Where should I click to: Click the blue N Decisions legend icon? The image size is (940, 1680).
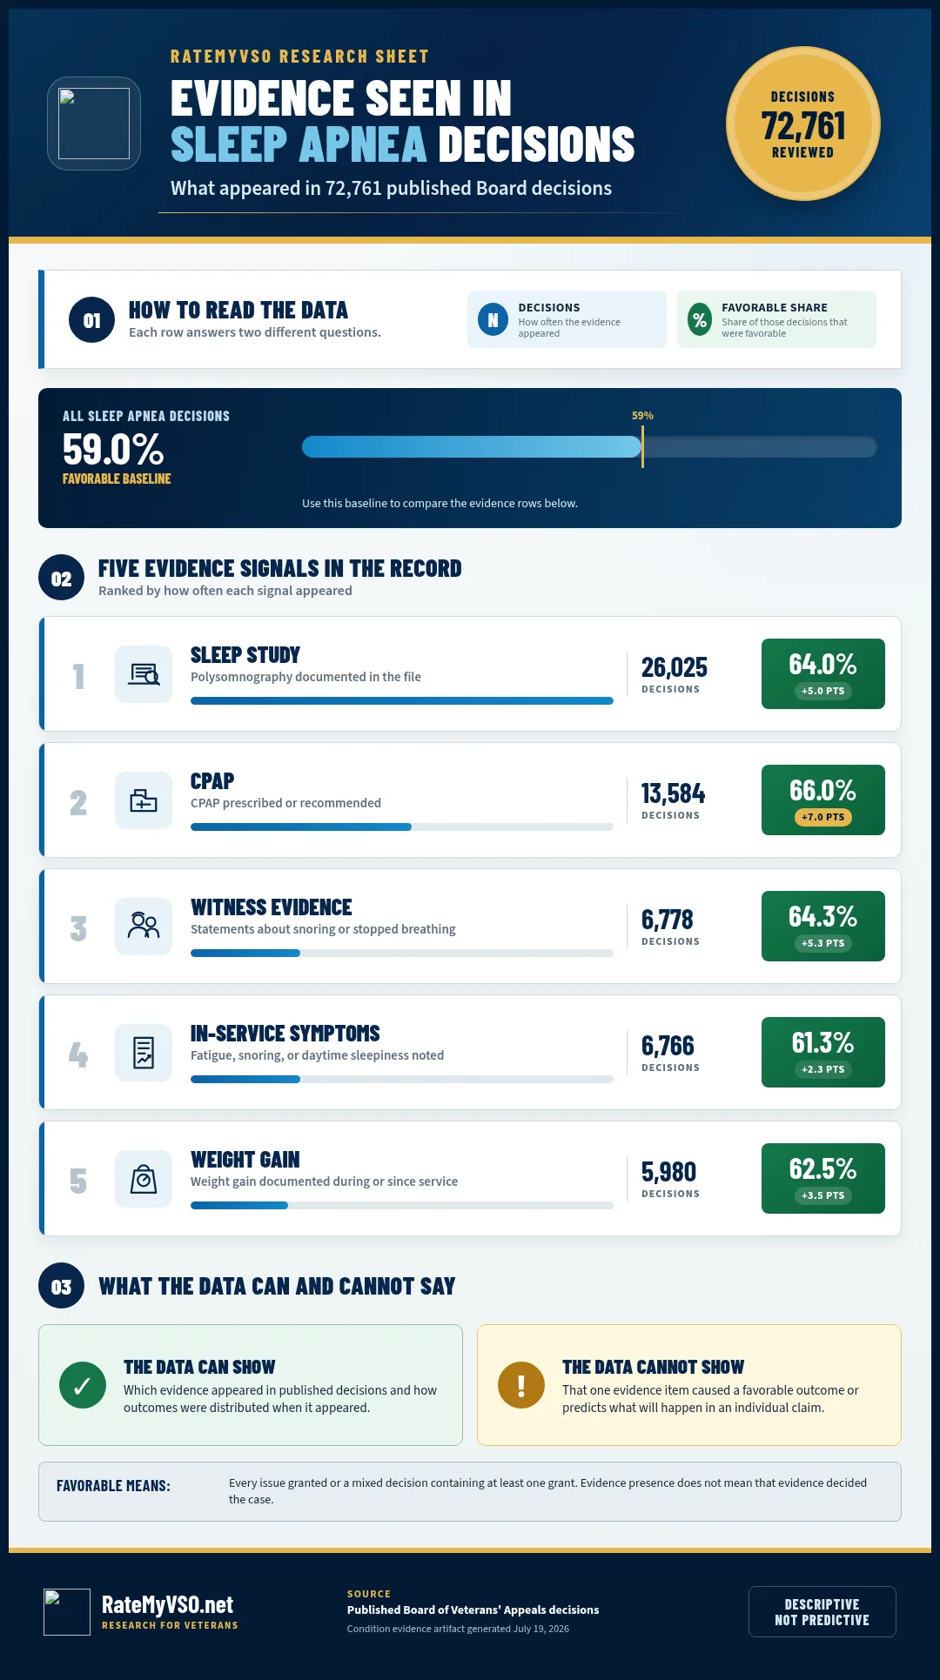pyautogui.click(x=493, y=319)
